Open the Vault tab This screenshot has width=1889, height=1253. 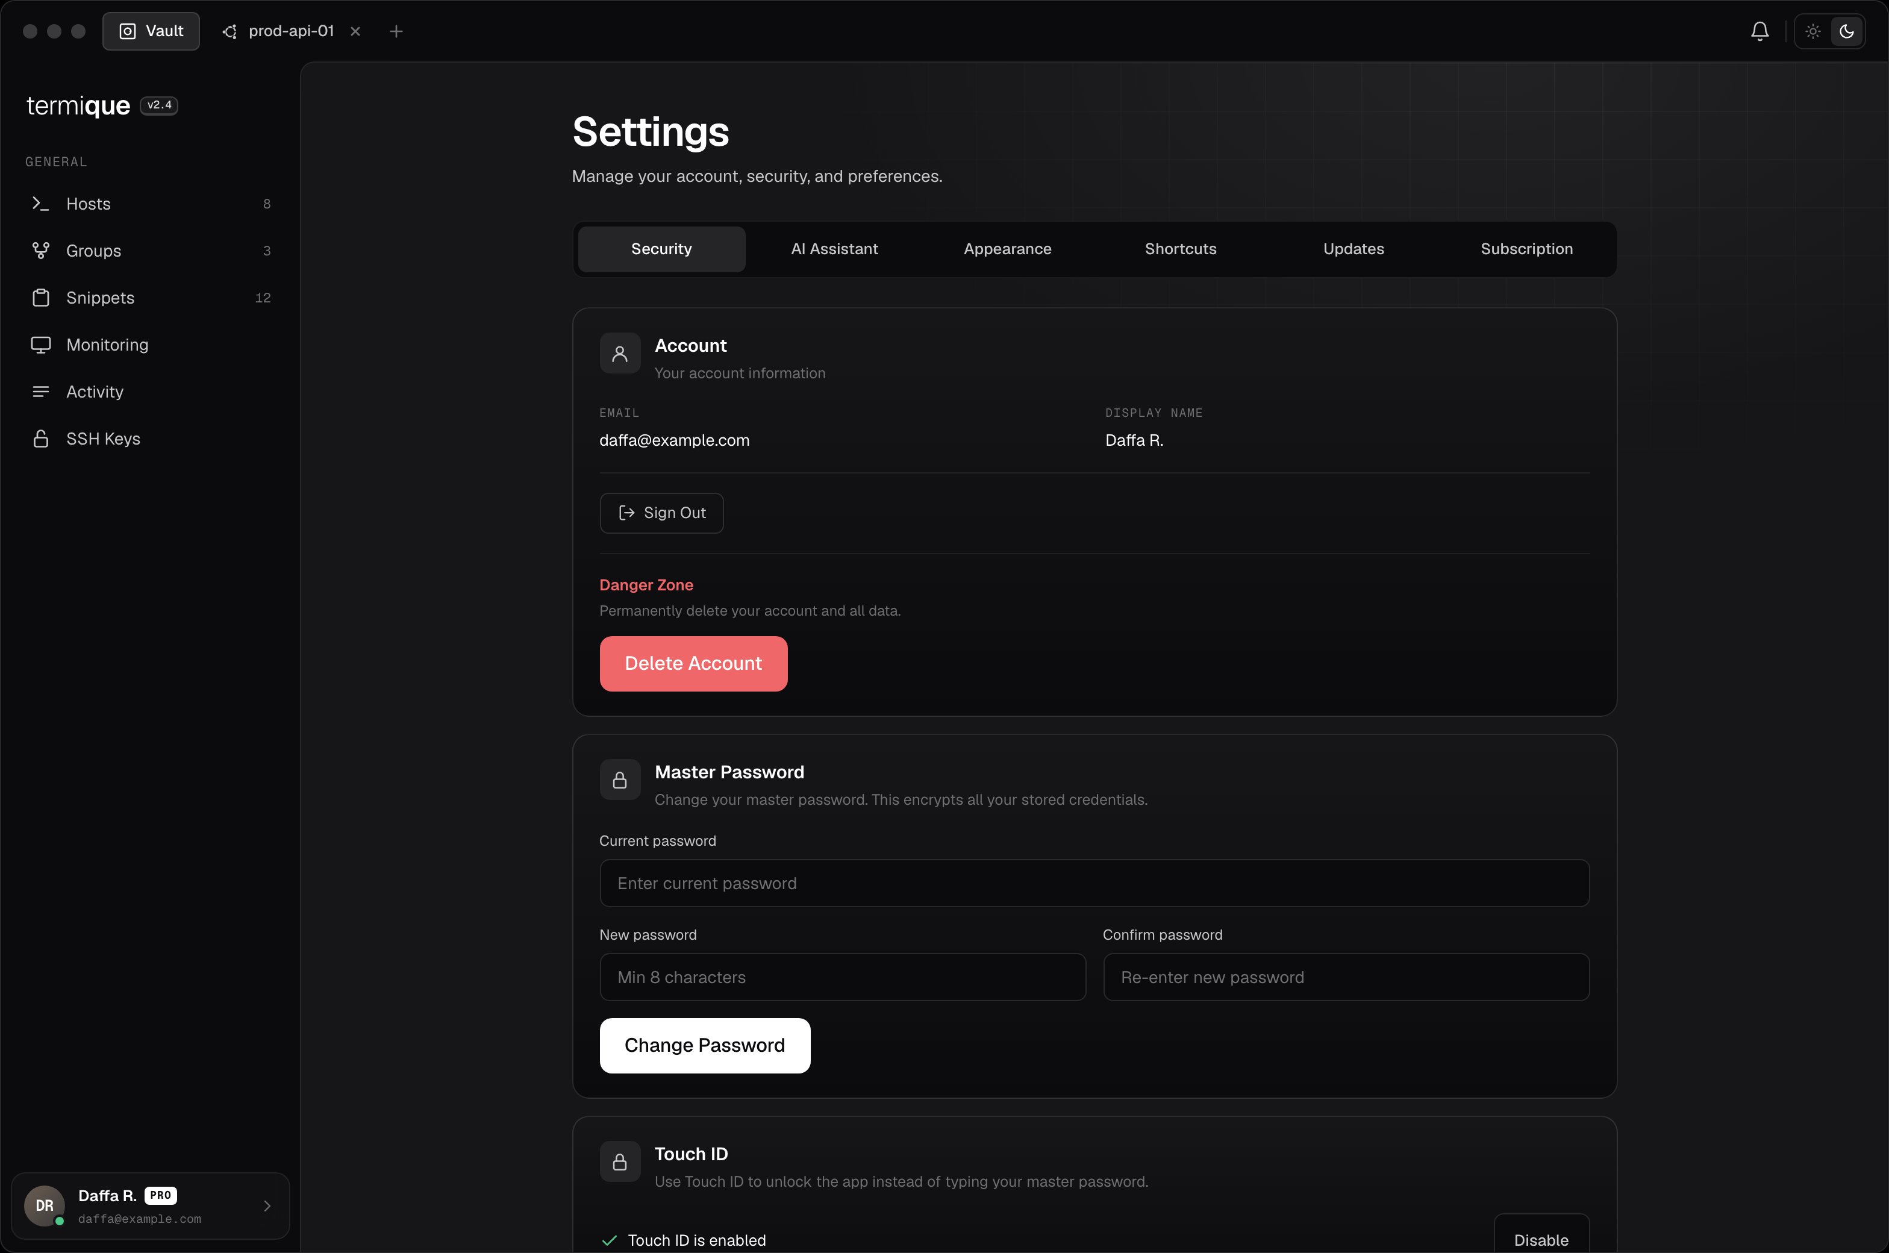tap(151, 31)
